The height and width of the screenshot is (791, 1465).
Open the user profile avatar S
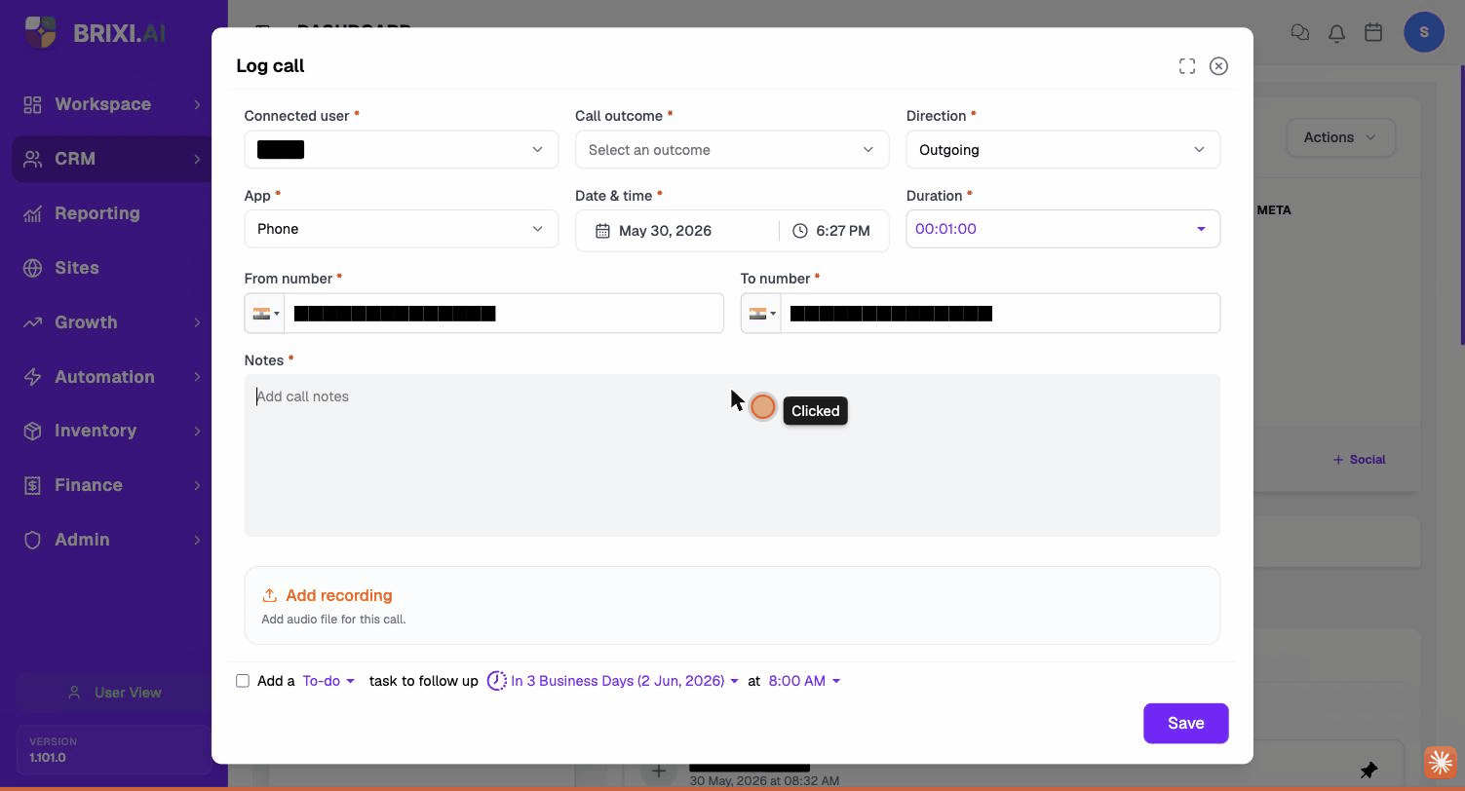pyautogui.click(x=1423, y=32)
